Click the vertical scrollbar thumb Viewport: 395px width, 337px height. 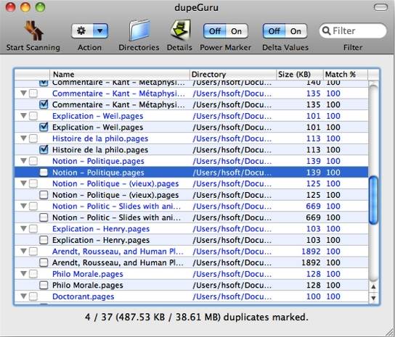pos(373,200)
